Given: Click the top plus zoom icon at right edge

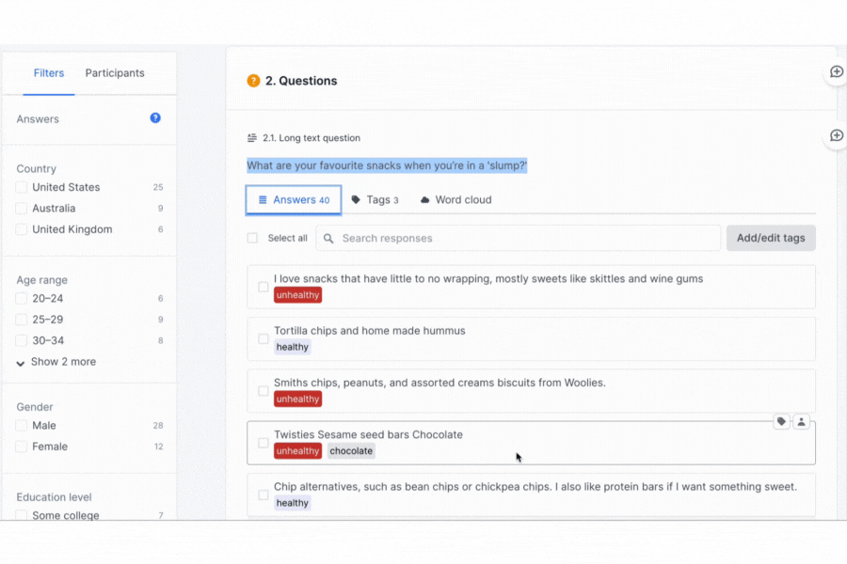Looking at the screenshot, I should [x=836, y=73].
